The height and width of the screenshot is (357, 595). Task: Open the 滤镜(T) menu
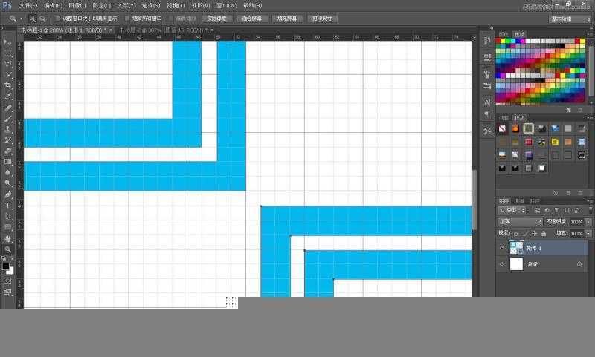pos(176,6)
